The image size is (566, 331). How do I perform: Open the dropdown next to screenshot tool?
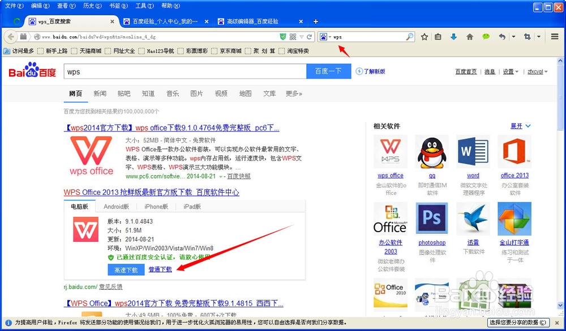tap(539, 37)
